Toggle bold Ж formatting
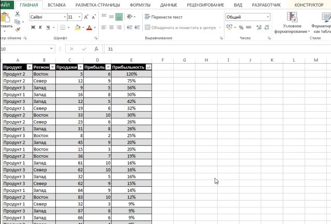This screenshot has height=224, width=331. pyautogui.click(x=33, y=27)
